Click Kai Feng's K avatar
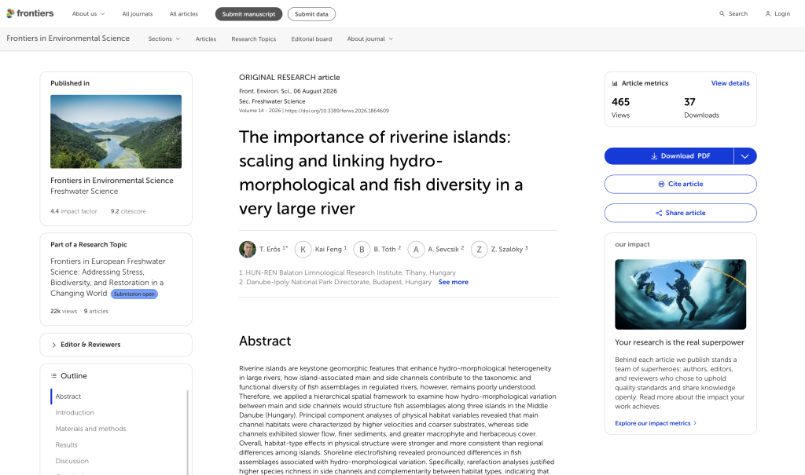The image size is (805, 475). (x=303, y=250)
